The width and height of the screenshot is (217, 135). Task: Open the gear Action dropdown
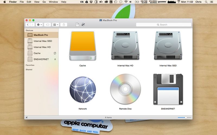coord(39,25)
